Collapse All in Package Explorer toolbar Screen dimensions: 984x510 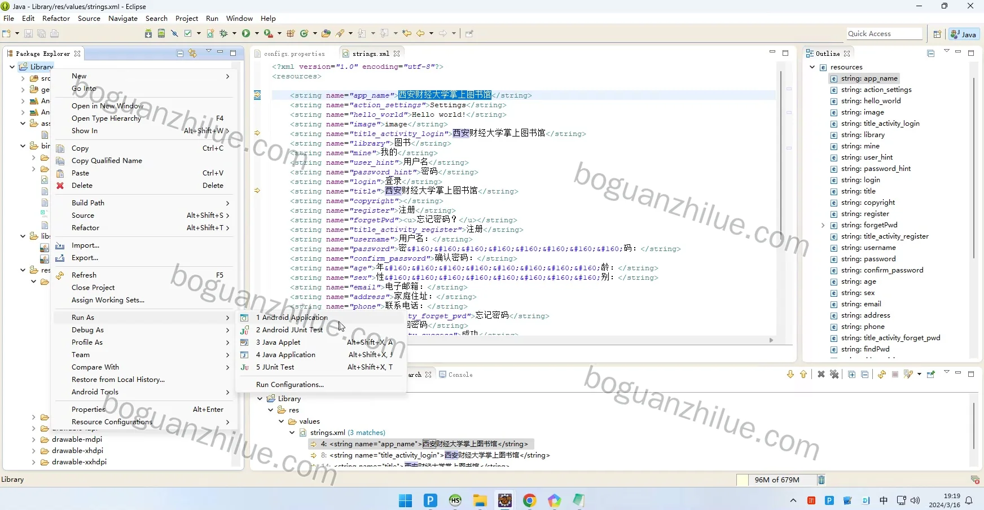pyautogui.click(x=180, y=54)
